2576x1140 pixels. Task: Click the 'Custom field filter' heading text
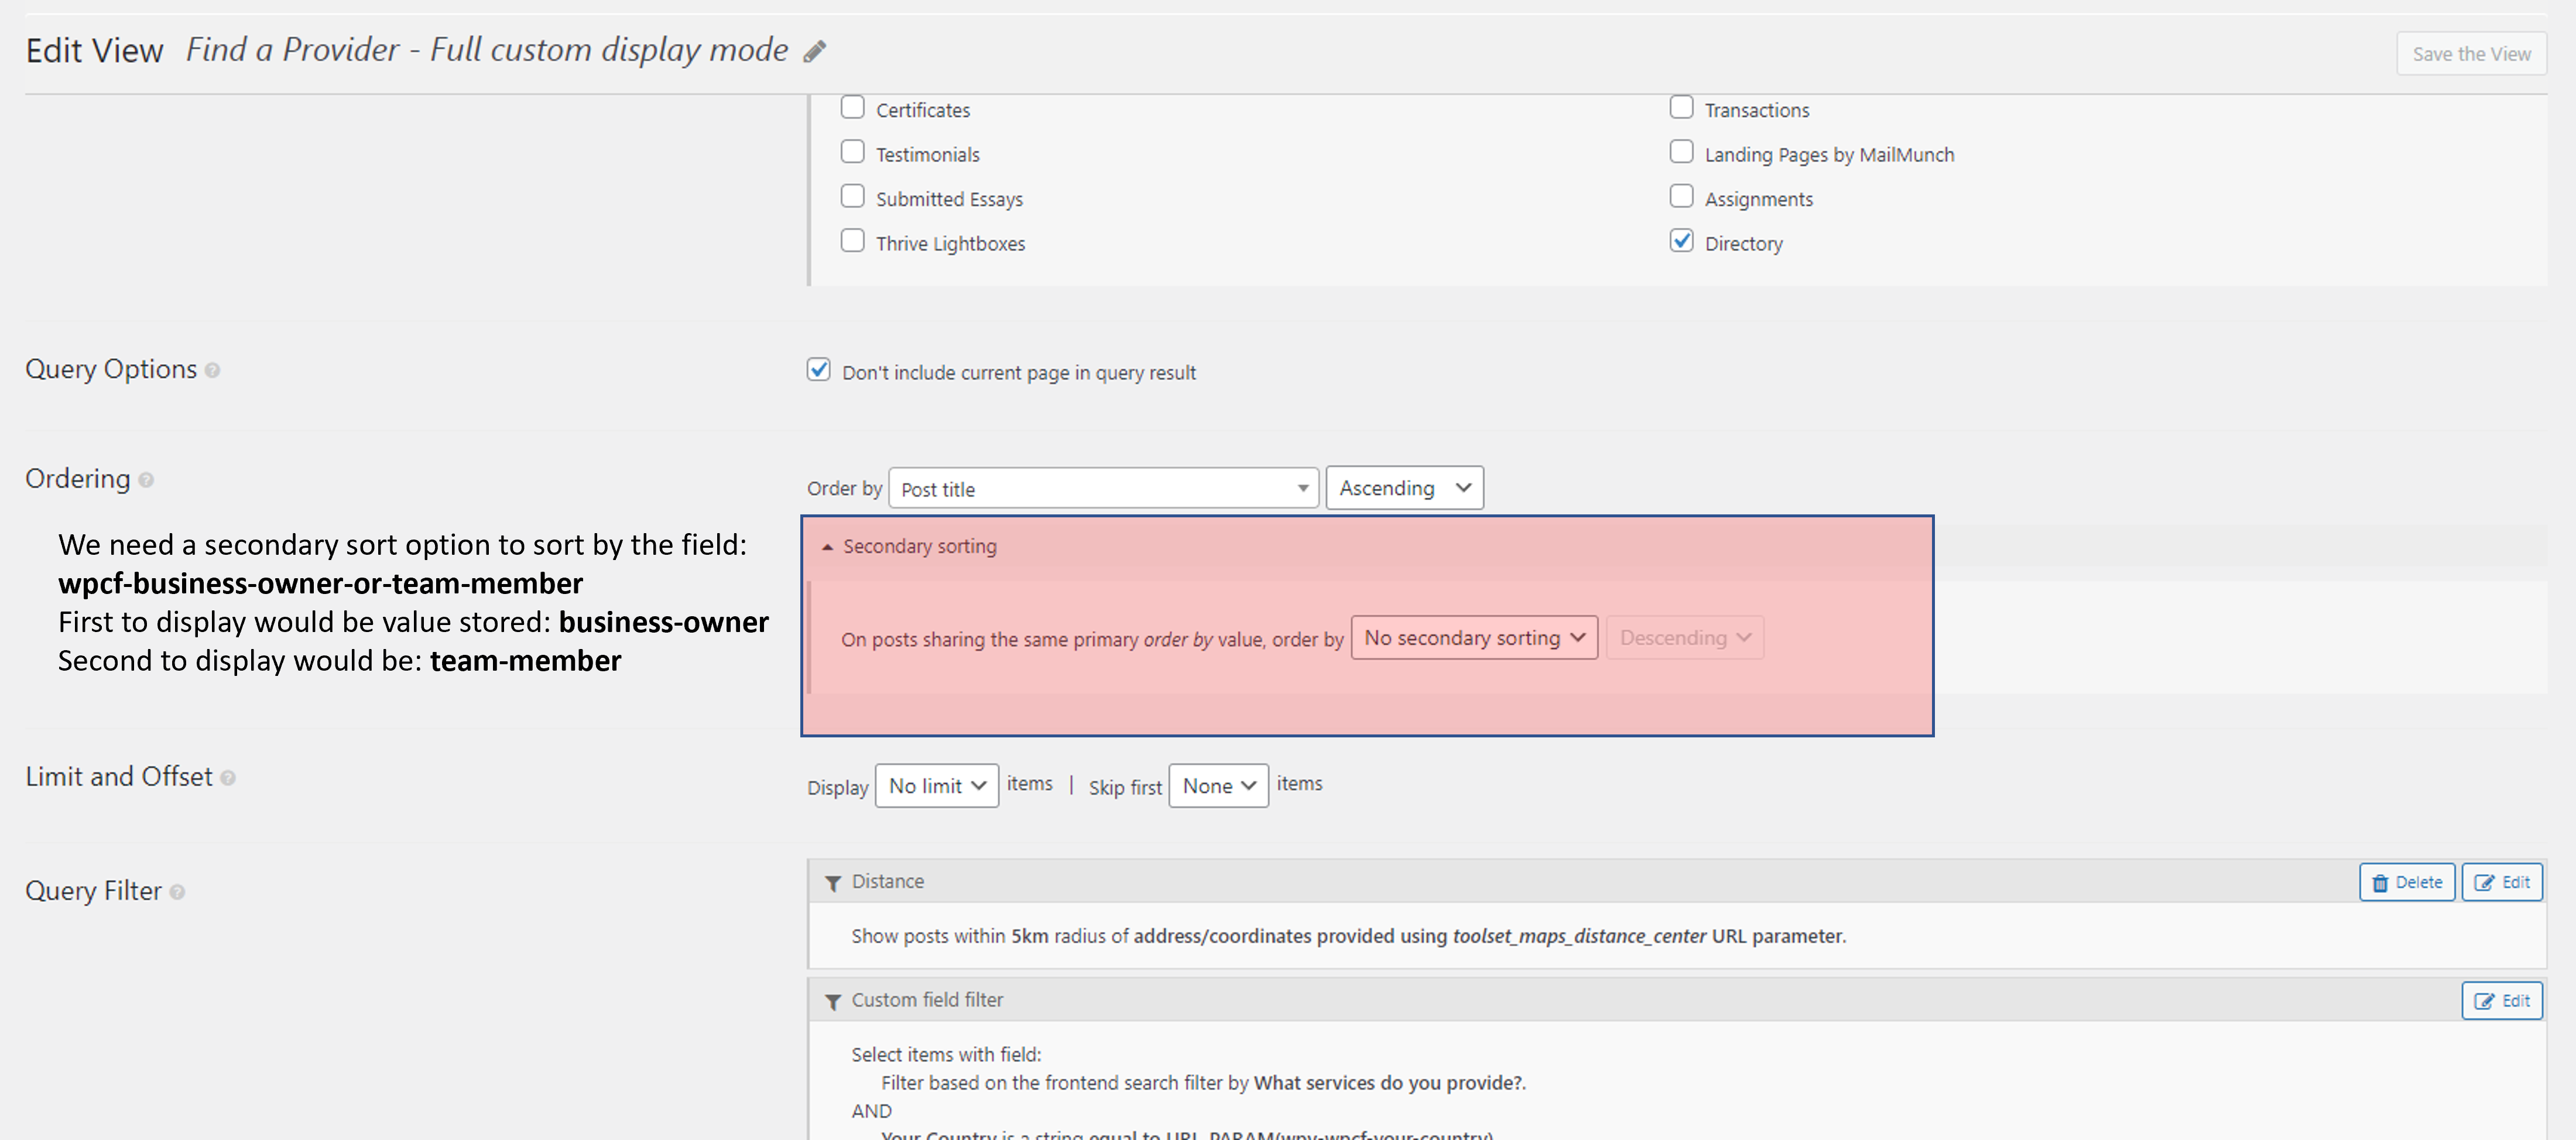click(x=927, y=1000)
